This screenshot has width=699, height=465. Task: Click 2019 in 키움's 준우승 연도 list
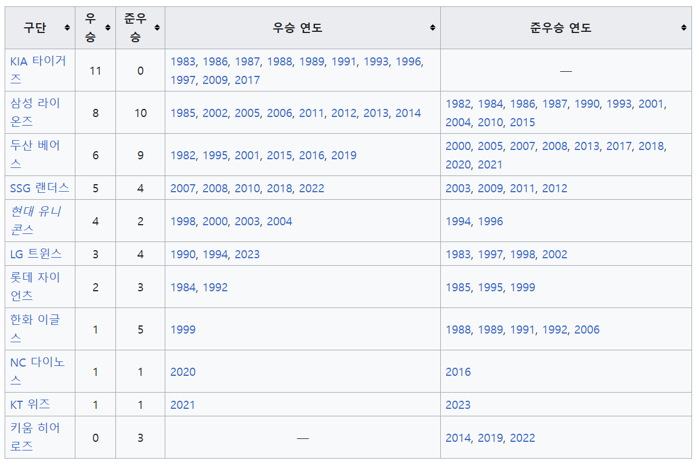pyautogui.click(x=491, y=438)
